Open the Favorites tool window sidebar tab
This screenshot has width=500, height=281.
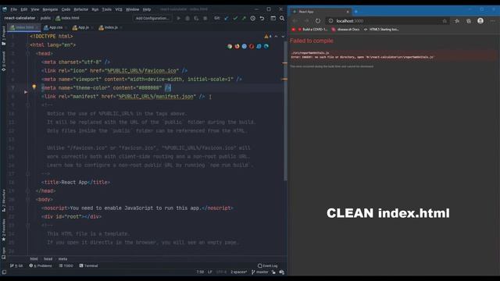(3, 229)
